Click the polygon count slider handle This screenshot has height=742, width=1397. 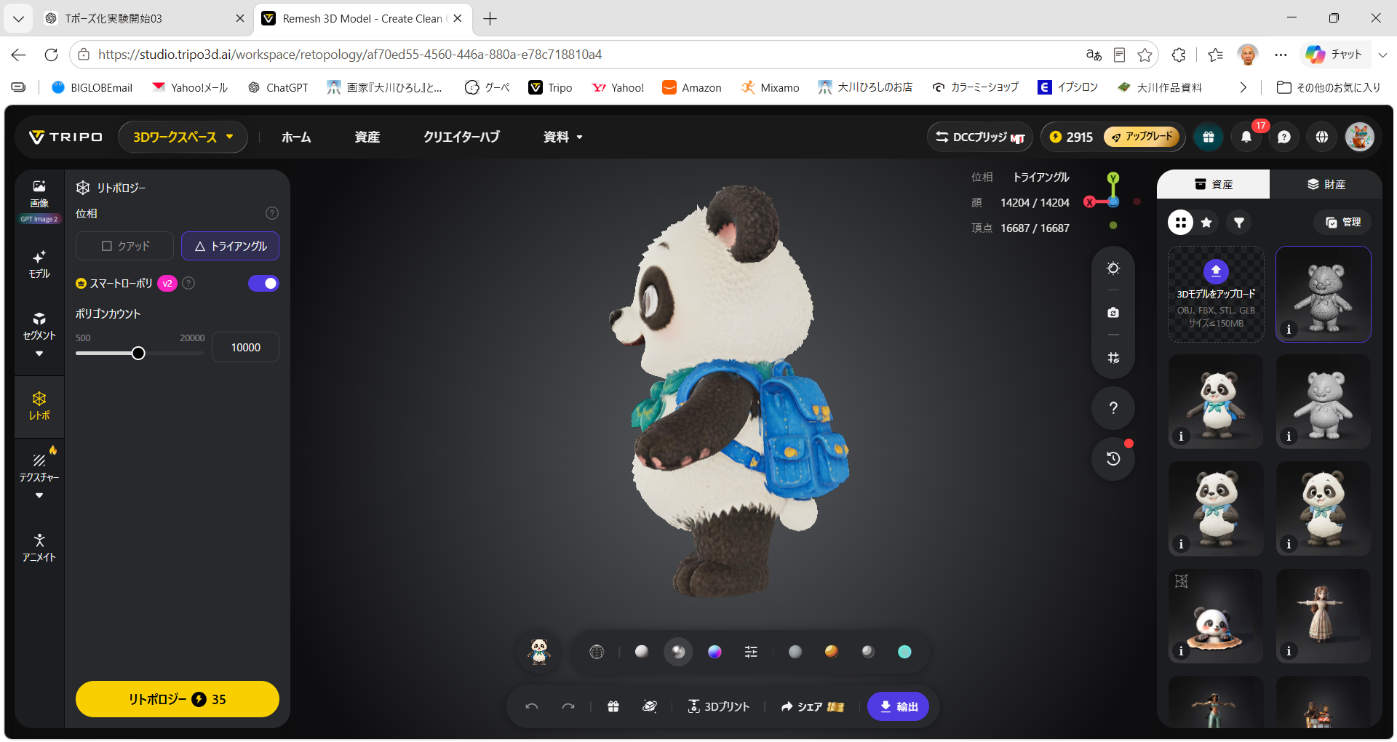pyautogui.click(x=138, y=354)
